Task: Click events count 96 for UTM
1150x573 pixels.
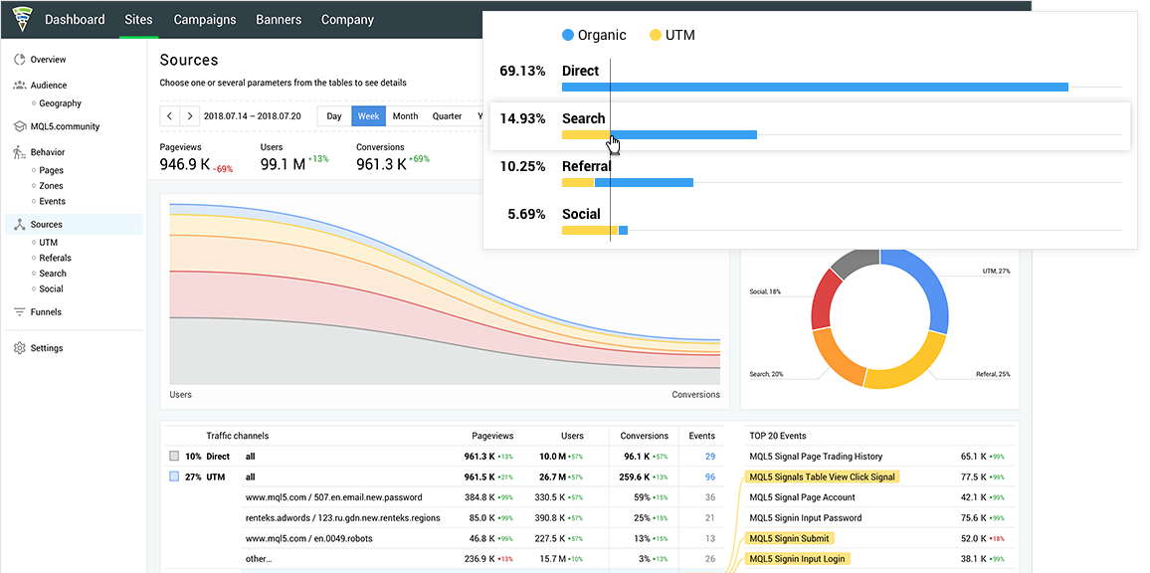Action: (710, 477)
